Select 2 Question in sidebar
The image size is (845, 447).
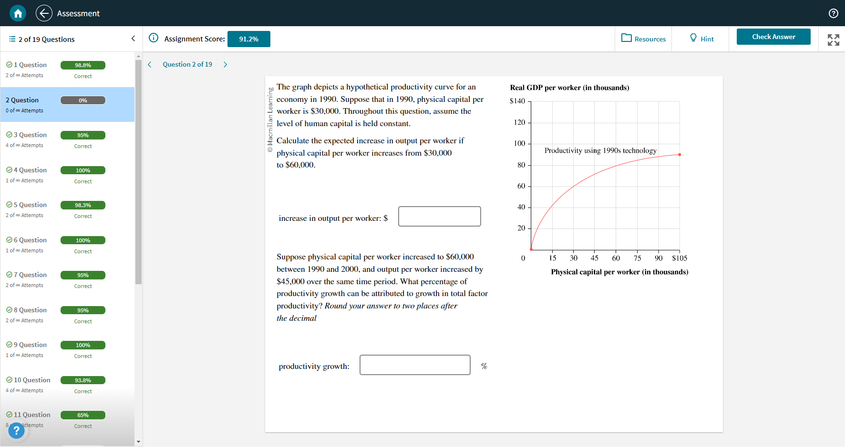(67, 105)
